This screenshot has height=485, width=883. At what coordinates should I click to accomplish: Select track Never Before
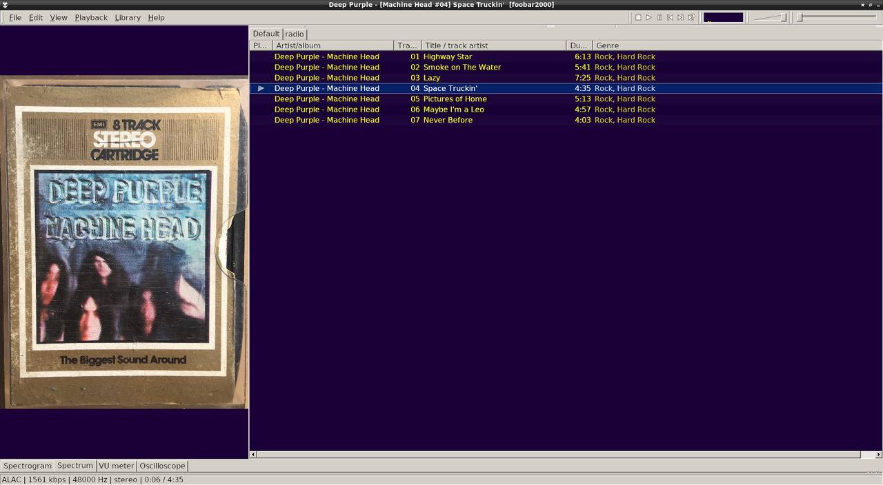pos(566,120)
